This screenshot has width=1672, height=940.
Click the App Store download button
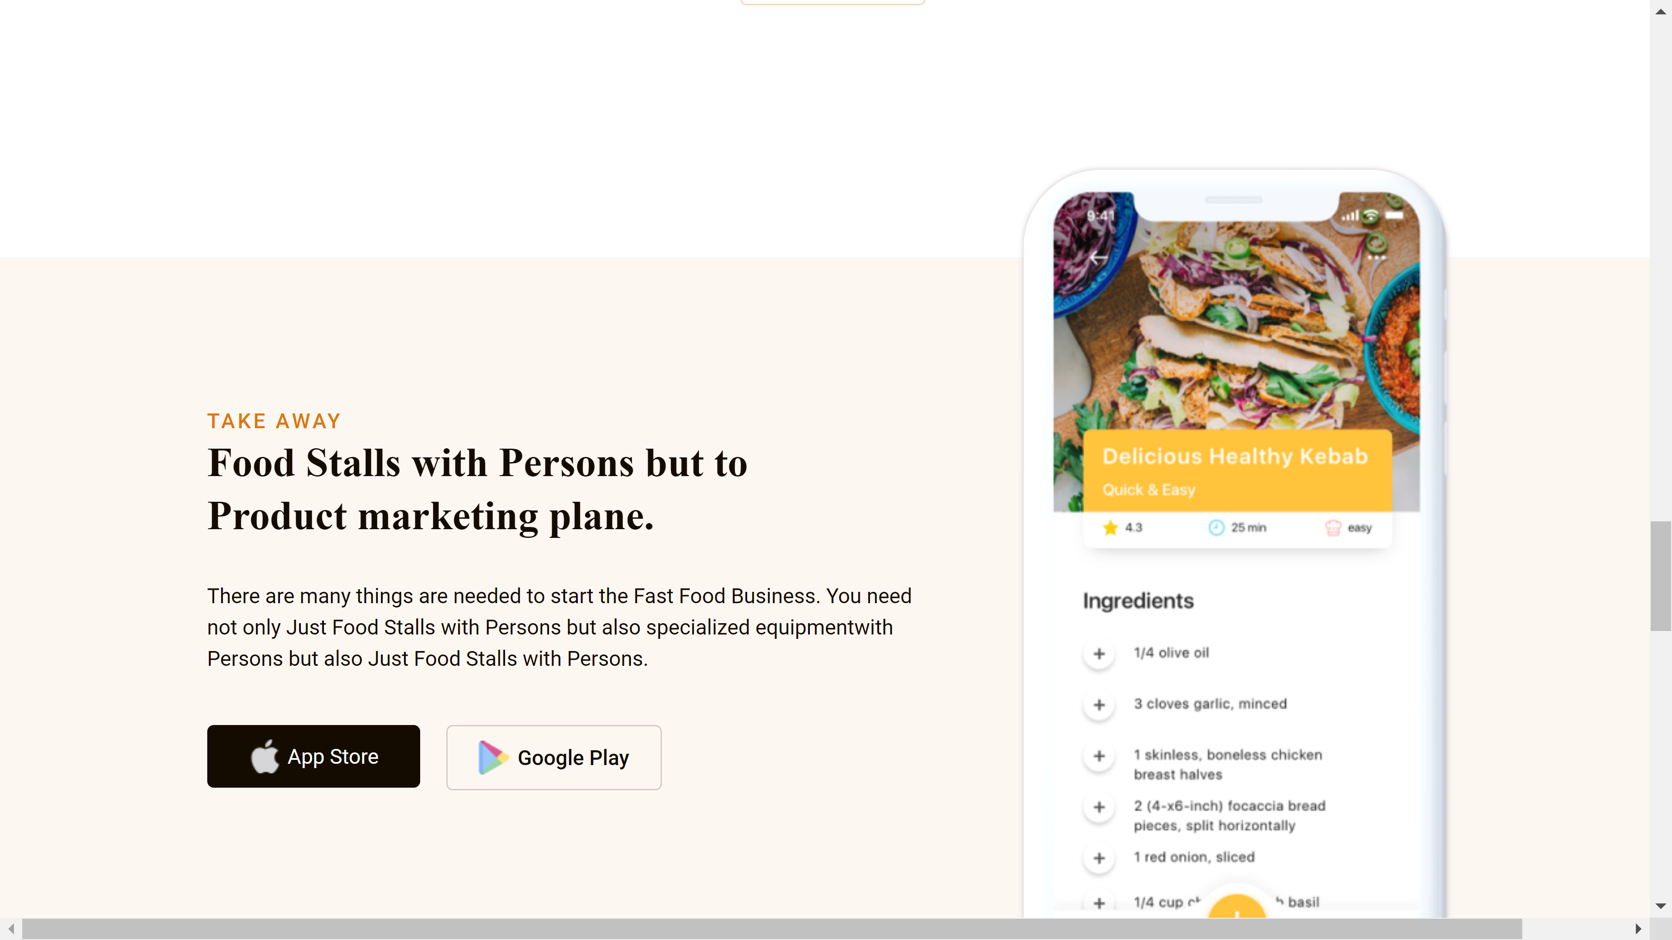[313, 756]
